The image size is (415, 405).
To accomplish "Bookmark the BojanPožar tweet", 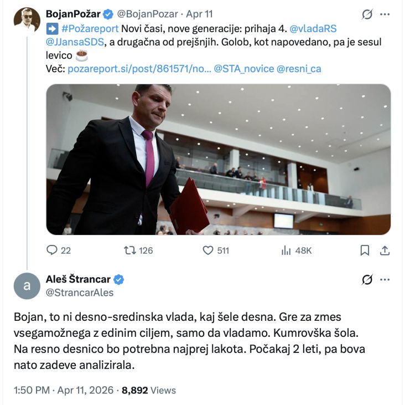I will [x=365, y=250].
